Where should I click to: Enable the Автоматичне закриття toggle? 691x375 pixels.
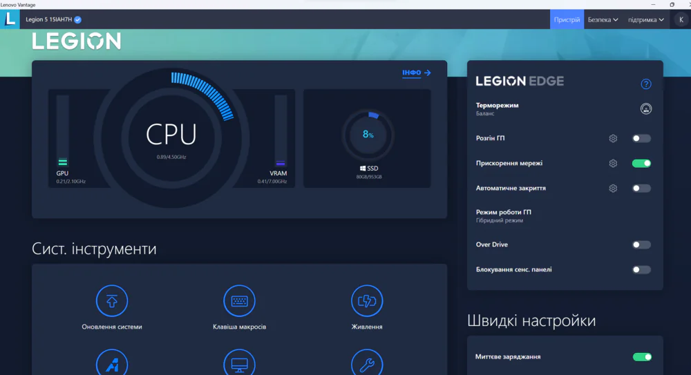click(x=641, y=188)
